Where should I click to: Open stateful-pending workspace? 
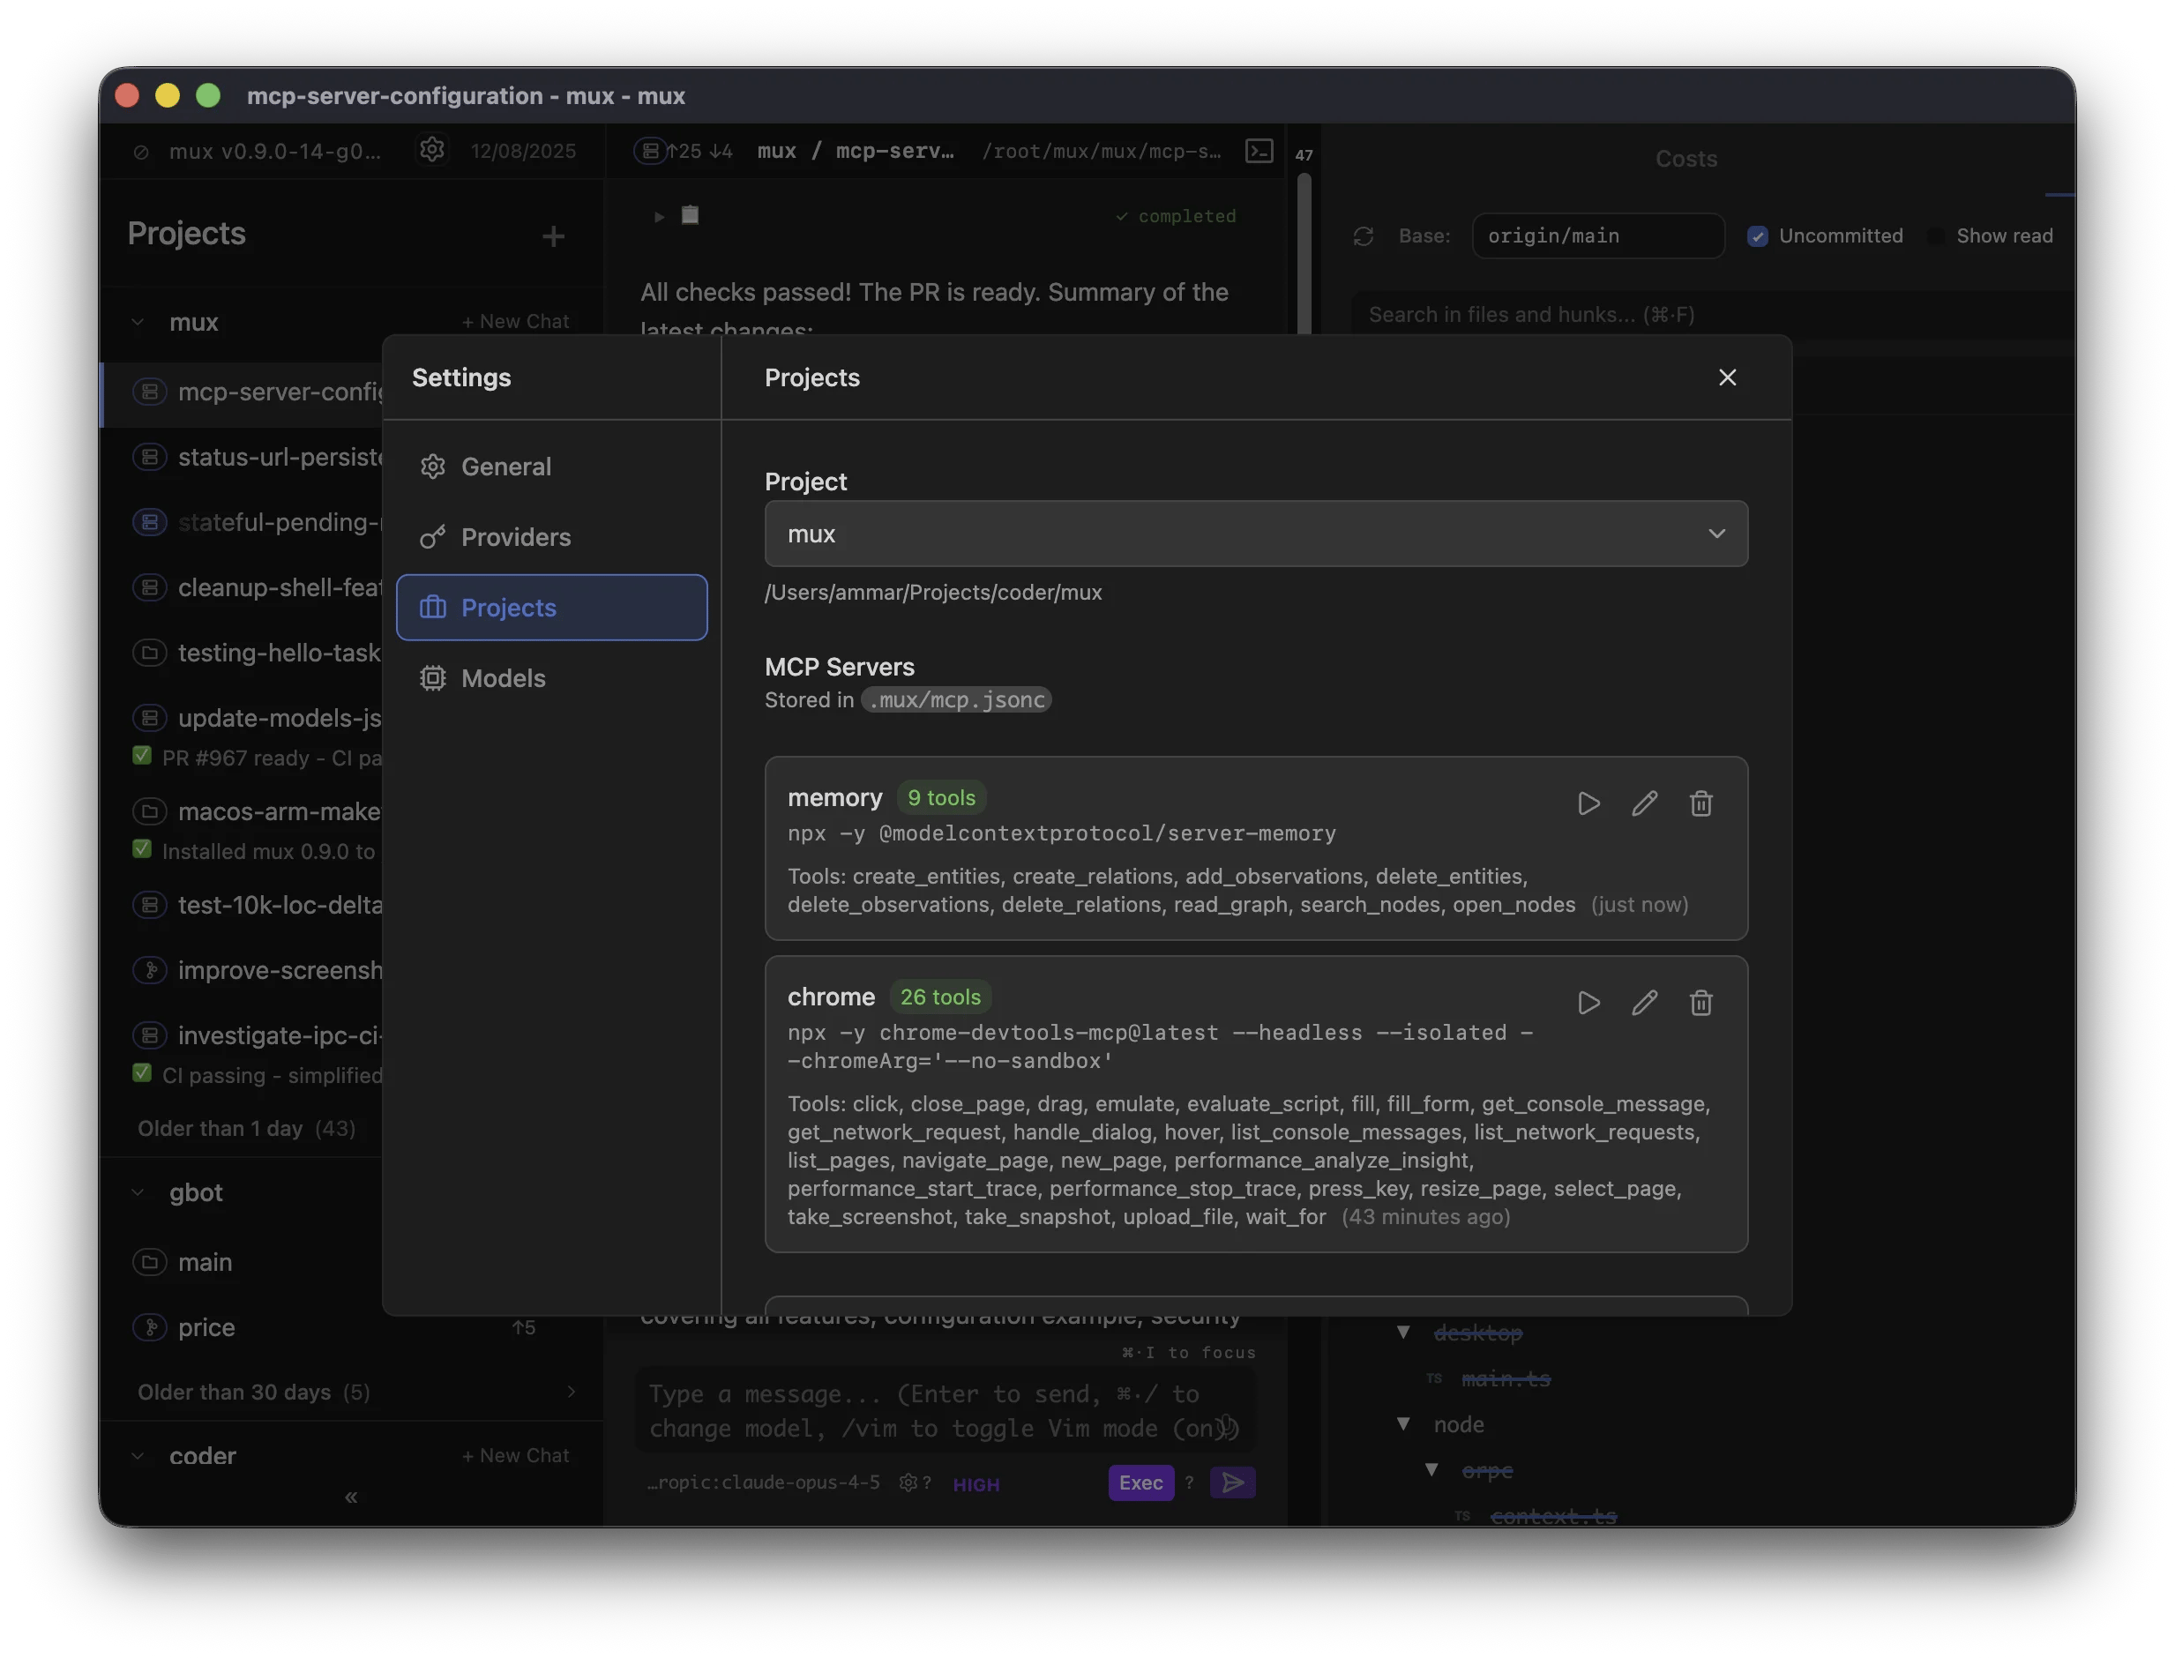pyautogui.click(x=242, y=522)
